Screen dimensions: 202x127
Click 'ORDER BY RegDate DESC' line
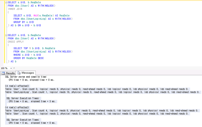[x=29, y=58]
